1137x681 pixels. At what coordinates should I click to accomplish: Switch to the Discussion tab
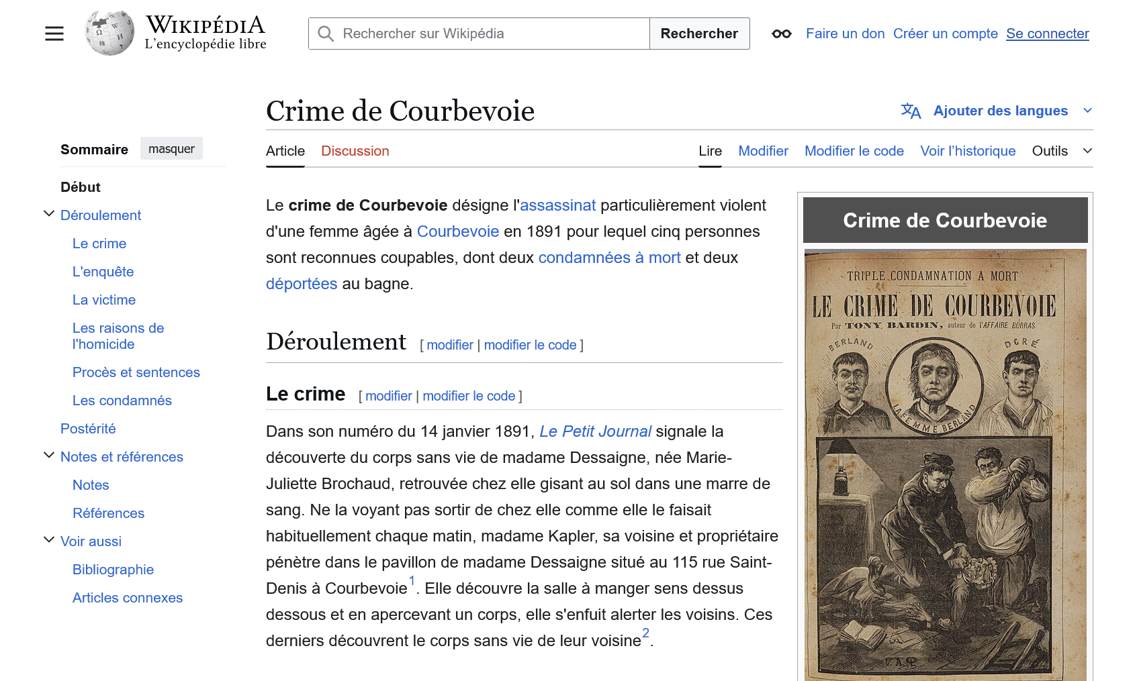click(355, 151)
